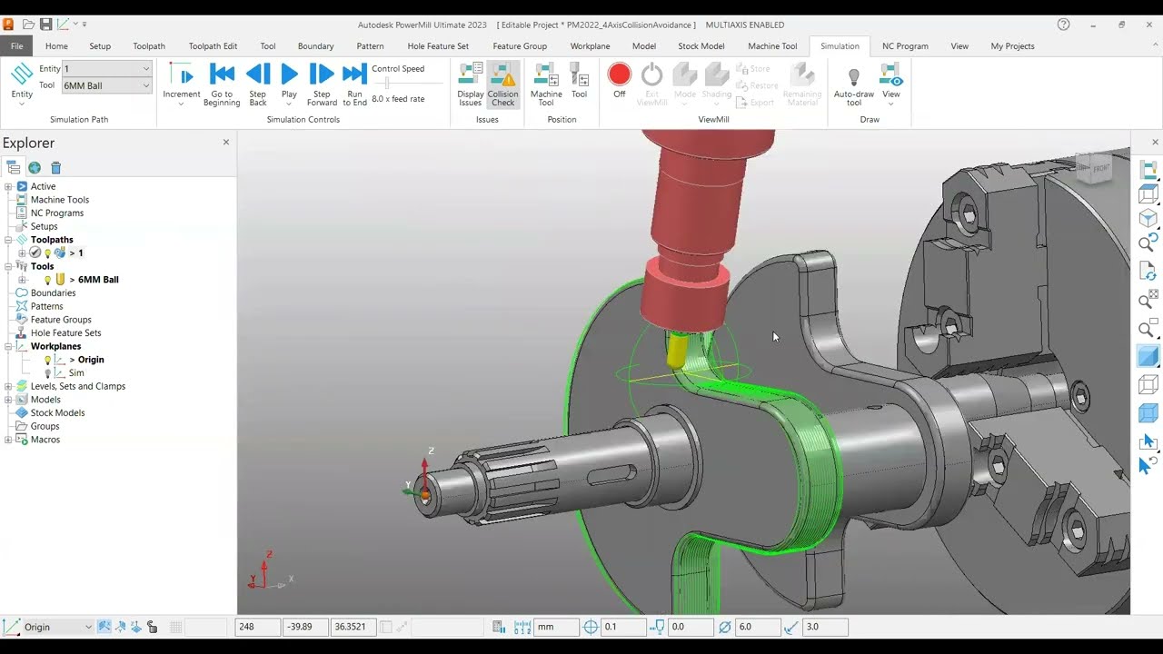Select Machine Tools in Explorer
This screenshot has height=654, width=1163.
coord(60,200)
